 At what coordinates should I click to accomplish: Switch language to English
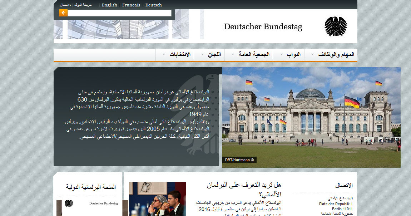(x=109, y=5)
